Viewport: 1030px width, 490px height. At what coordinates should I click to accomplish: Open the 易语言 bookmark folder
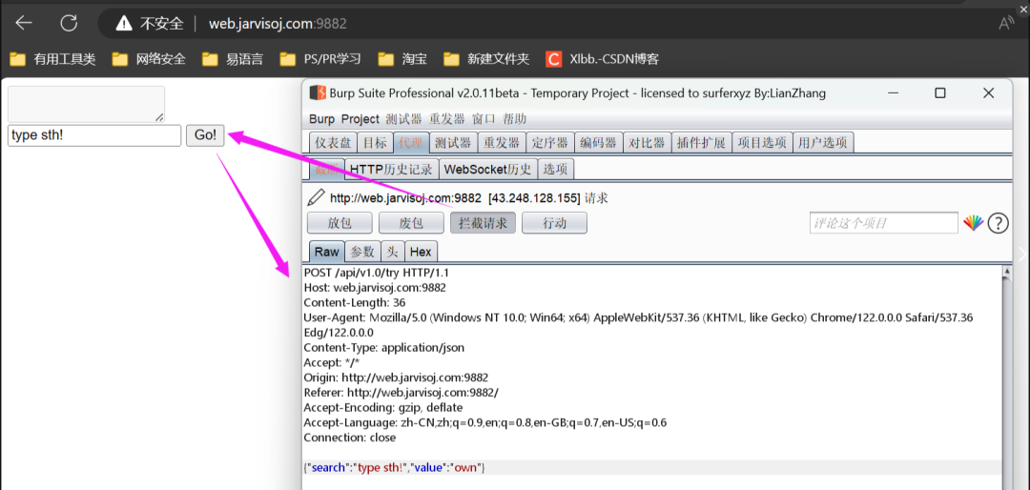coord(233,60)
